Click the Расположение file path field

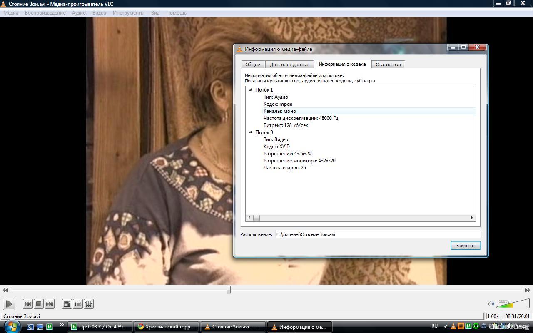click(377, 234)
